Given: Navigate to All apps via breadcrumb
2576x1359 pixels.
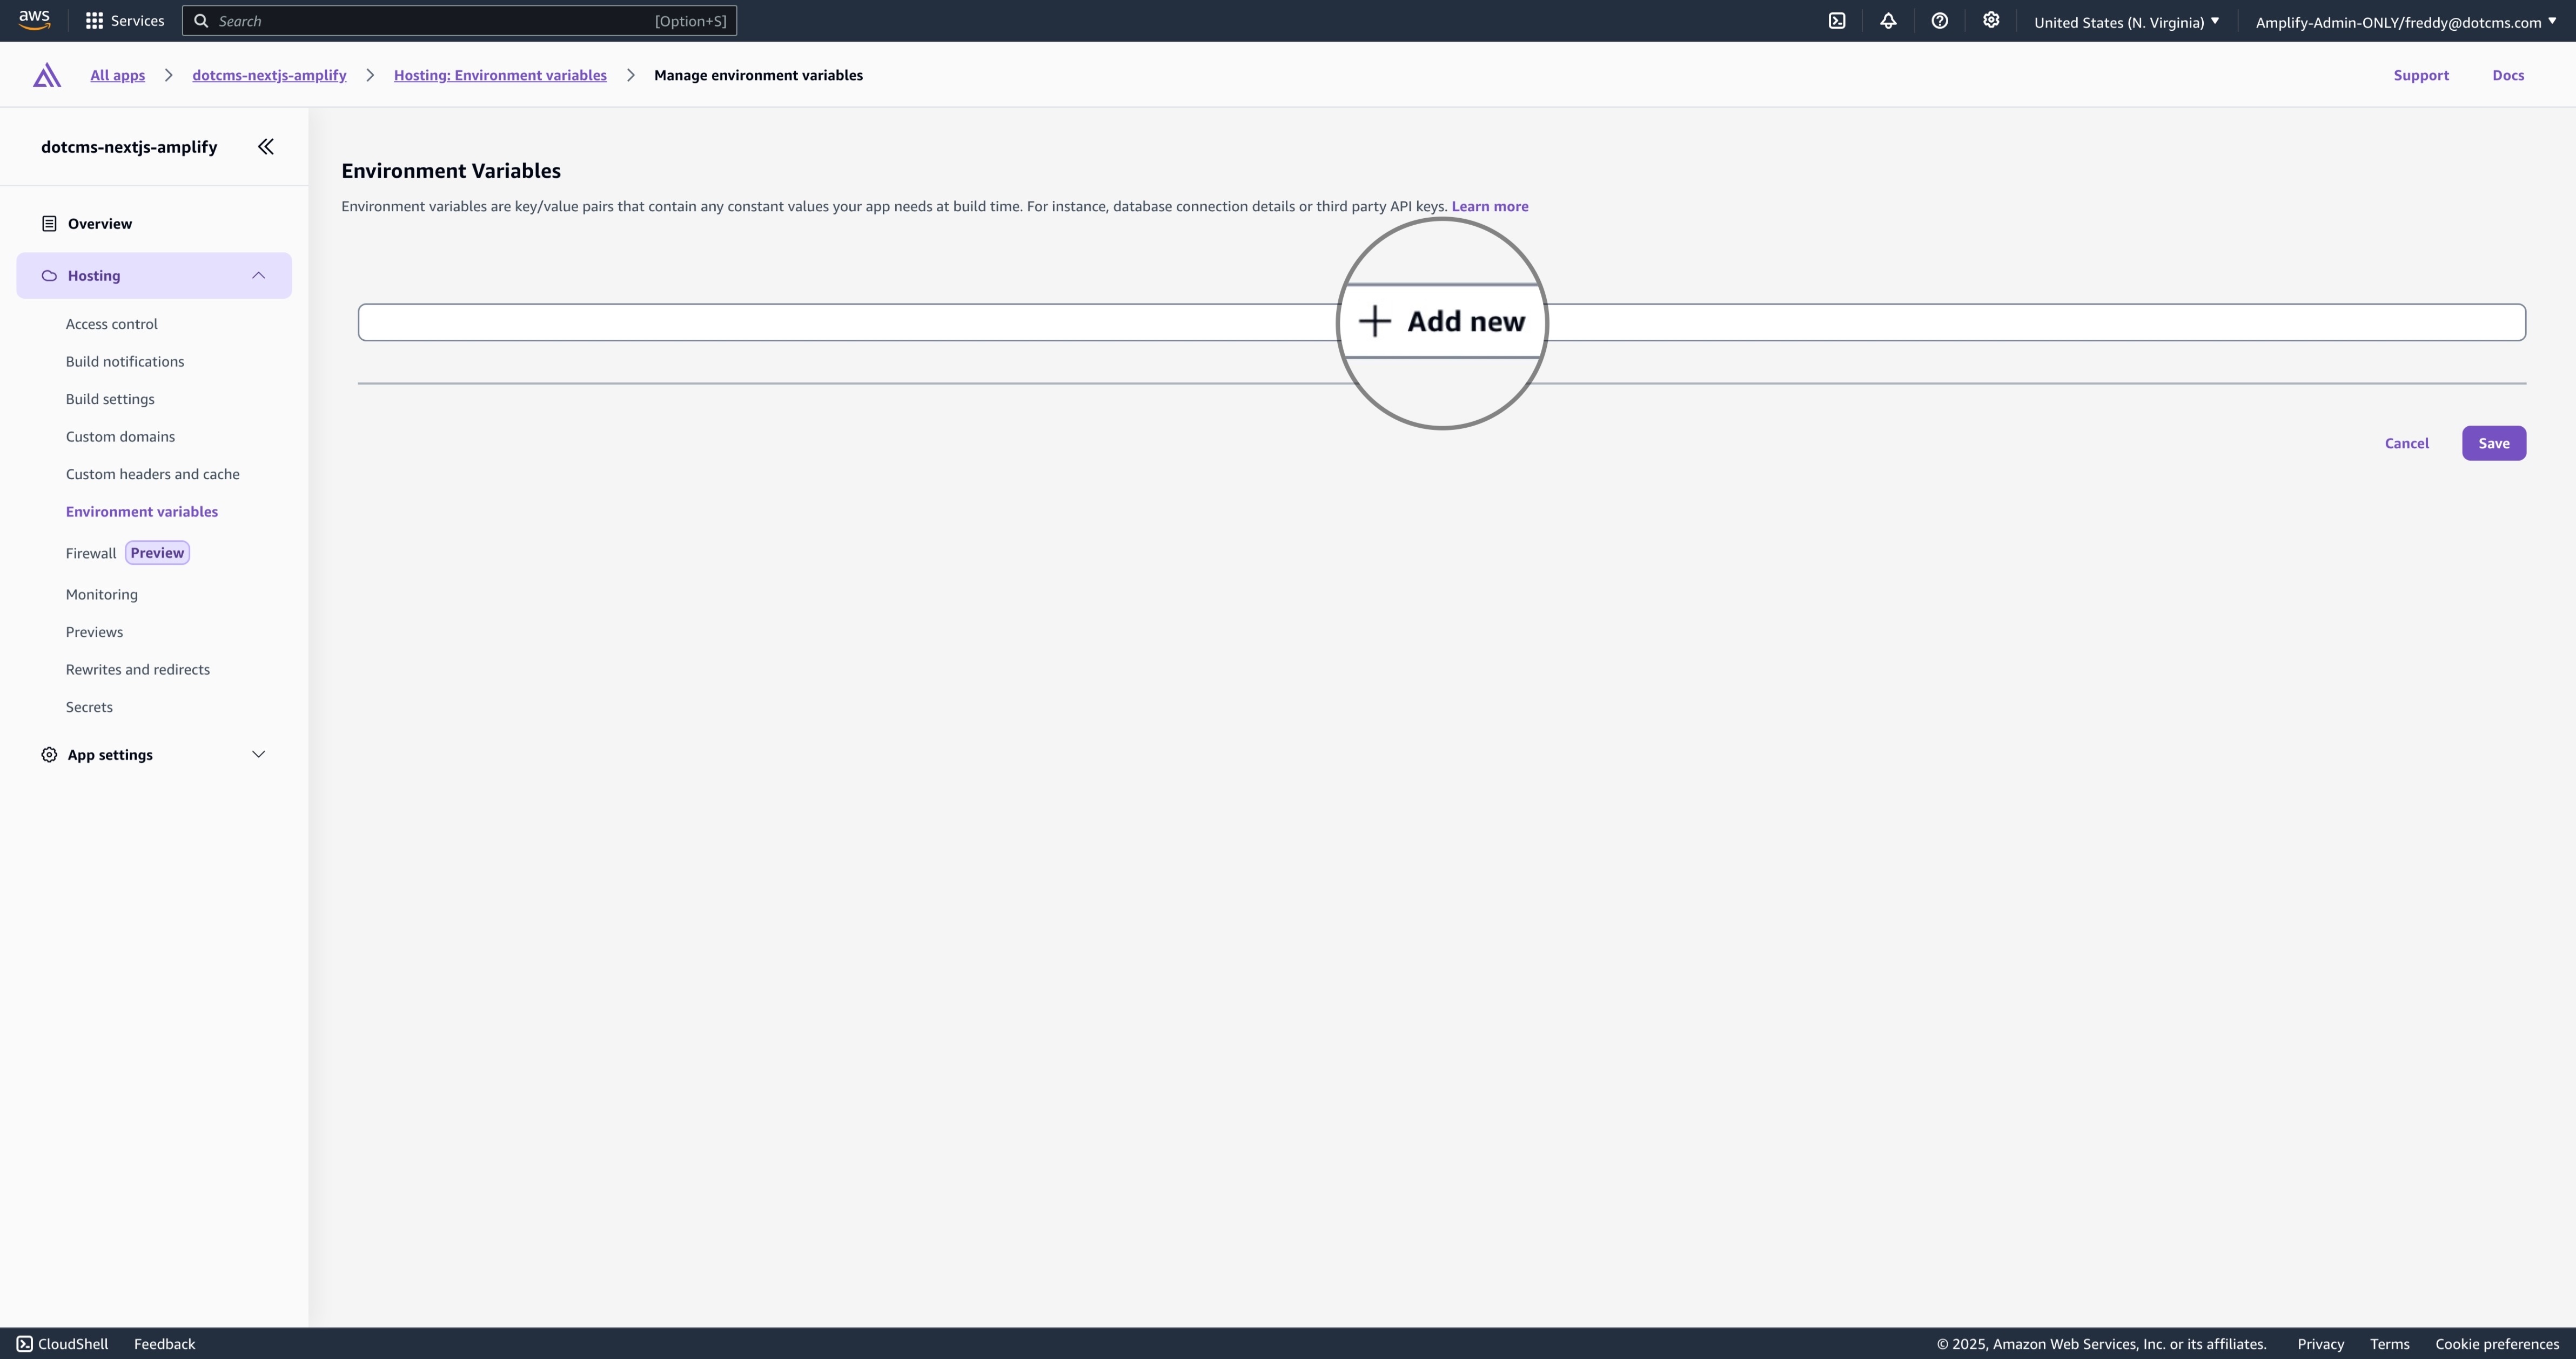Looking at the screenshot, I should [x=116, y=74].
